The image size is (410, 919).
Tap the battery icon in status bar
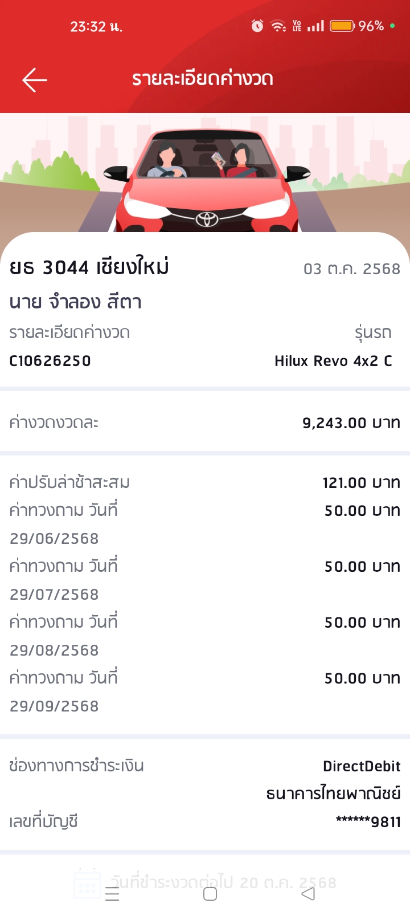click(x=342, y=26)
